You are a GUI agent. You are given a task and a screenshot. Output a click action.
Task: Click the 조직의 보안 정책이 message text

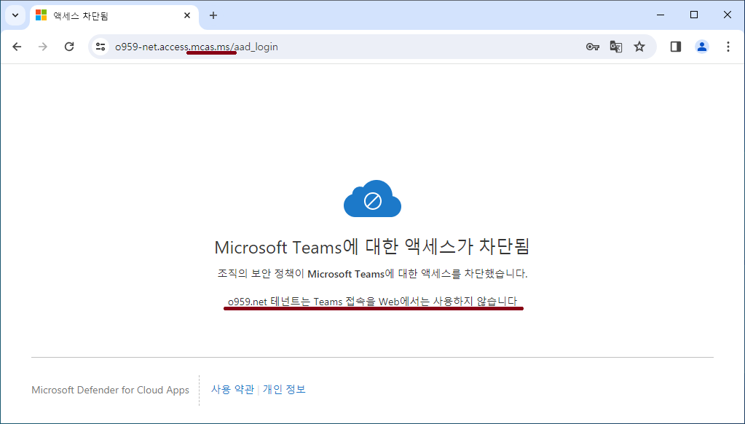pyautogui.click(x=373, y=274)
